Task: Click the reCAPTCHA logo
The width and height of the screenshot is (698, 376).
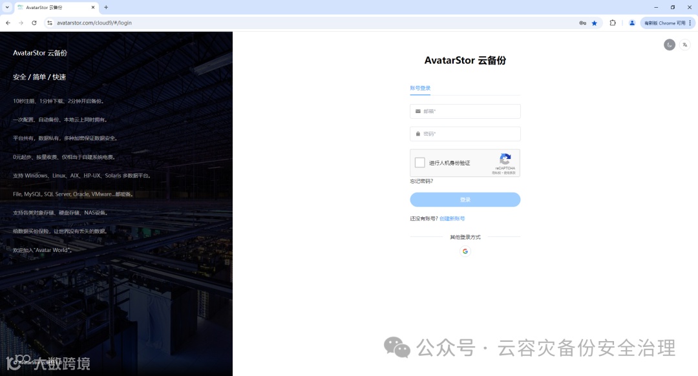Action: click(505, 159)
